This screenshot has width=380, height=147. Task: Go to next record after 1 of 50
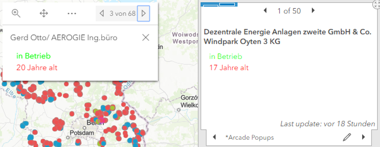point(313,11)
